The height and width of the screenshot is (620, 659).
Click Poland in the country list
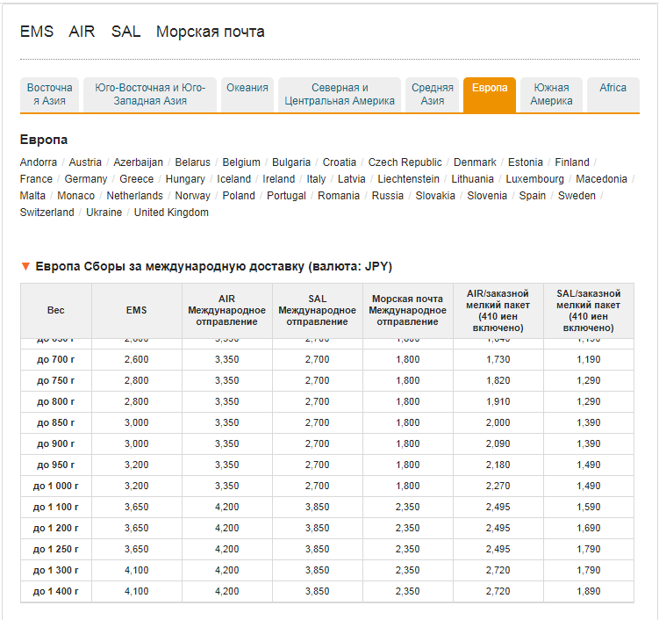[x=239, y=196]
